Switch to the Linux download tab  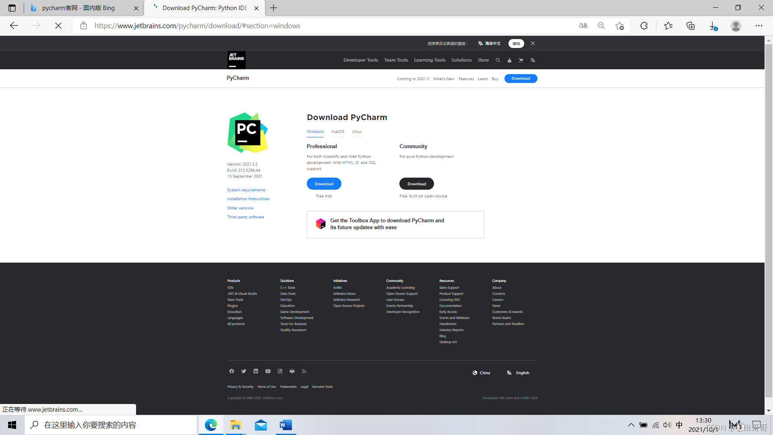(357, 132)
